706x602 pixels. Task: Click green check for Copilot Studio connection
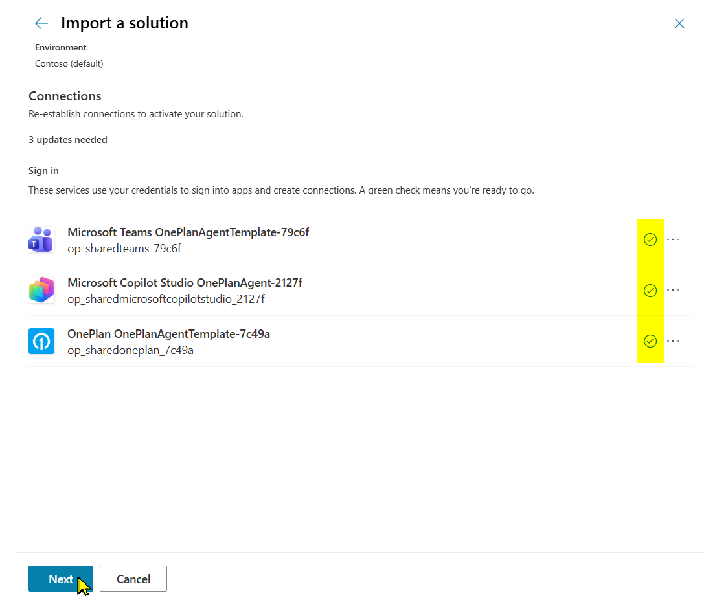tap(650, 291)
